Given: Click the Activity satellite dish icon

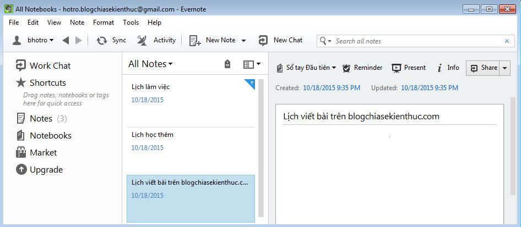Looking at the screenshot, I should (x=142, y=41).
